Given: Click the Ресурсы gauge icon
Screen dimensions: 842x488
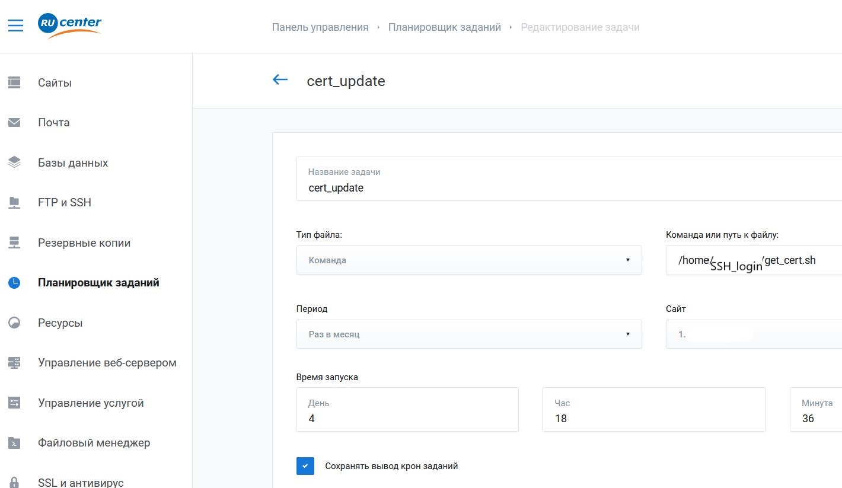Looking at the screenshot, I should 14,323.
